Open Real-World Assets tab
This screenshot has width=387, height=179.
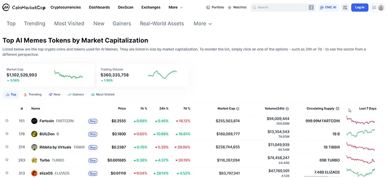(x=162, y=24)
